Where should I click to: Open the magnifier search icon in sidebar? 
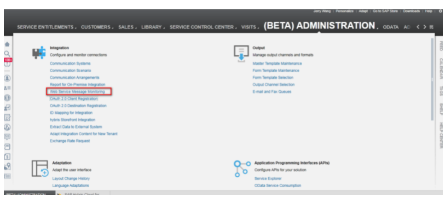click(7, 54)
